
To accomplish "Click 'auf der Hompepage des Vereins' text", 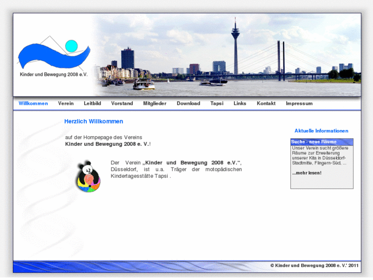I will point(104,138).
